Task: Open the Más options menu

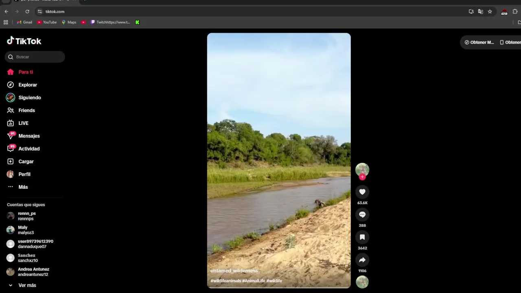Action: pos(18,187)
